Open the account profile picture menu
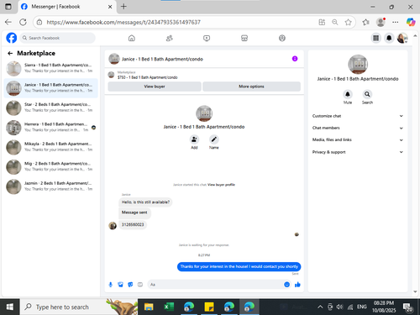 (402, 38)
